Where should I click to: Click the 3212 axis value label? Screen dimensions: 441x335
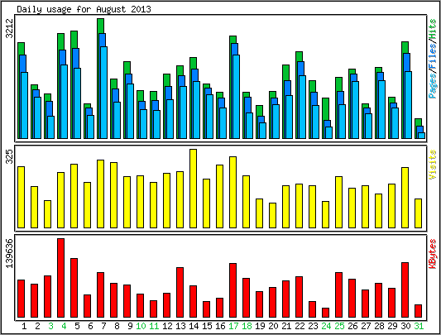[10, 28]
